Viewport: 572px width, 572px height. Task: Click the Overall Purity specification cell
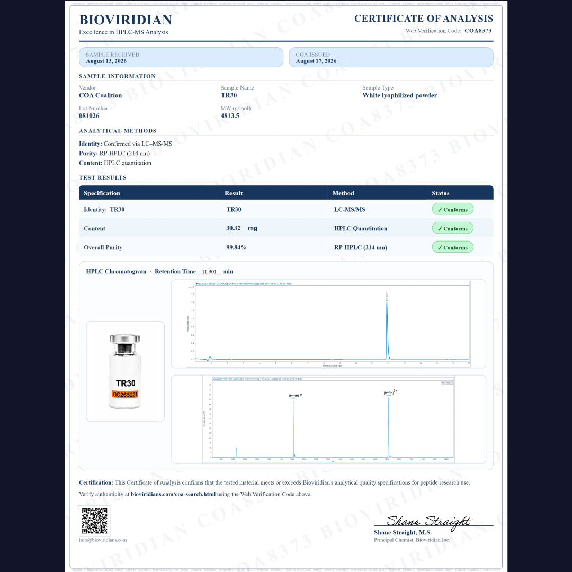coord(103,247)
